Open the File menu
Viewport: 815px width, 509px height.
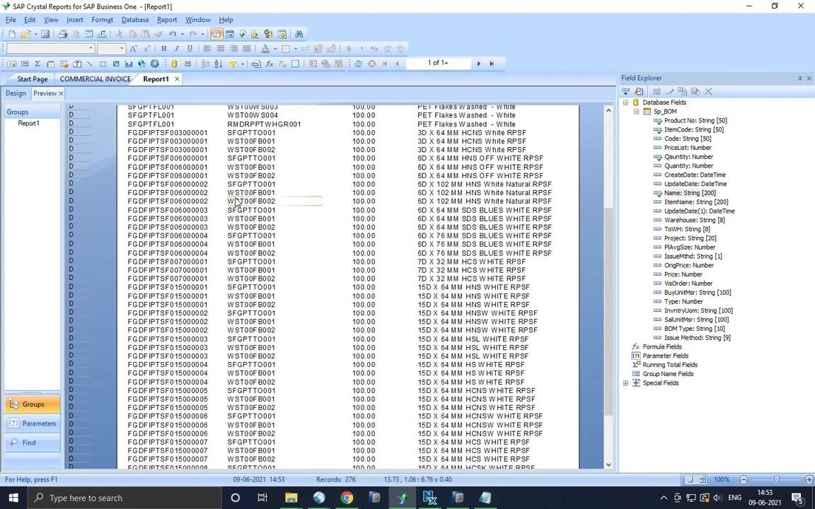[x=11, y=20]
